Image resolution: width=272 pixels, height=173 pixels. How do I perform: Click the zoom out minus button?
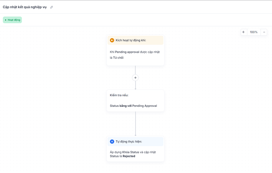(x=264, y=32)
